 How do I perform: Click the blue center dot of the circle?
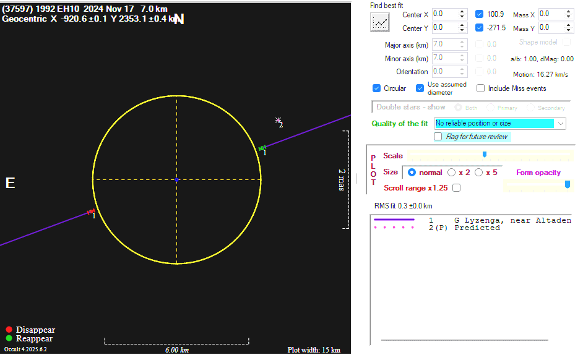(x=176, y=180)
